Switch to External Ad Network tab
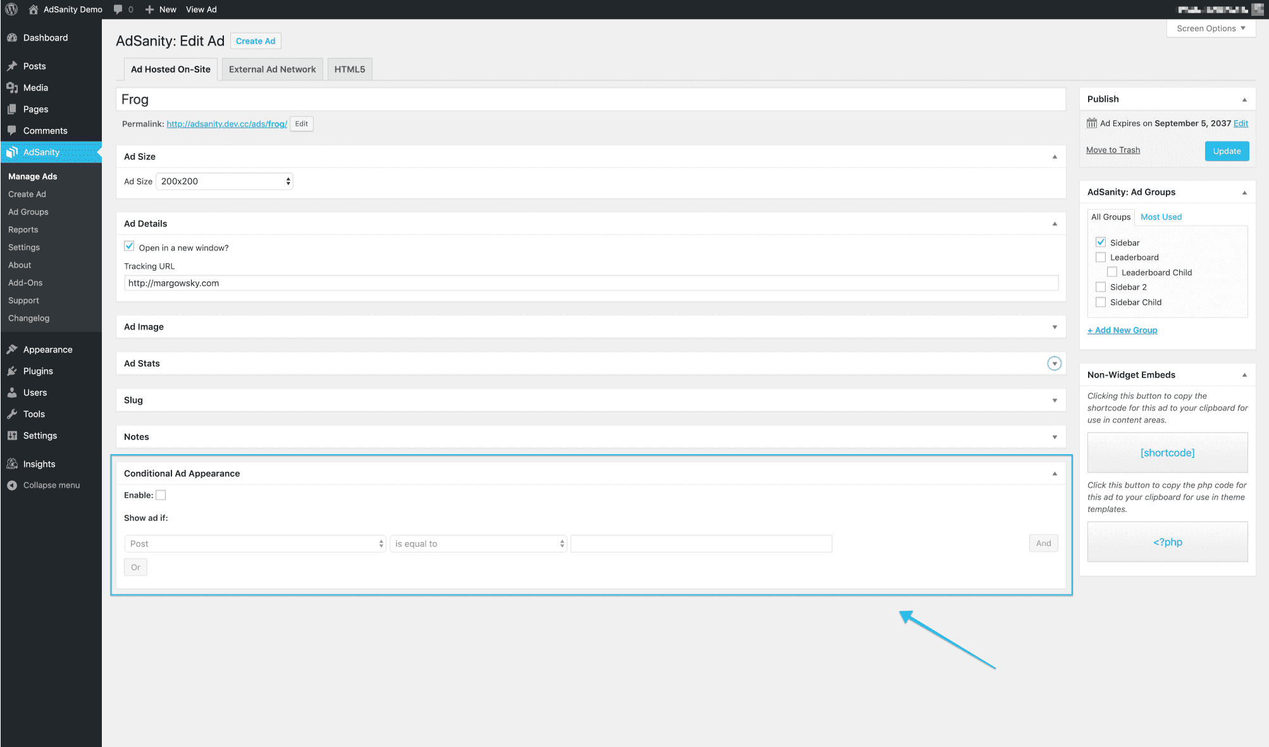The image size is (1269, 747). 272,70
